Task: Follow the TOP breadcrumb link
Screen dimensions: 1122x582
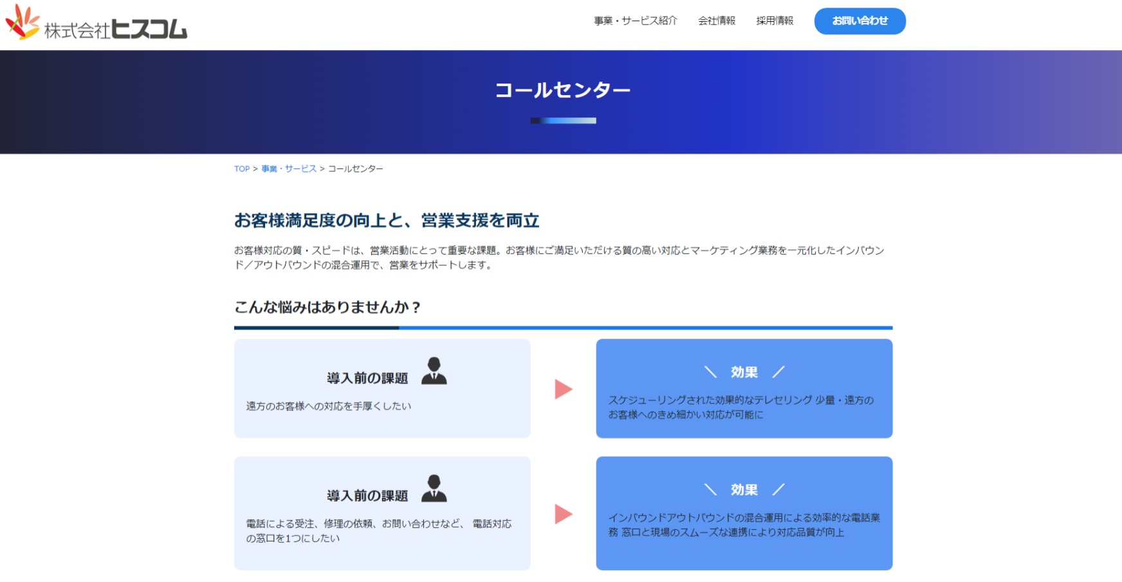Action: click(x=241, y=169)
